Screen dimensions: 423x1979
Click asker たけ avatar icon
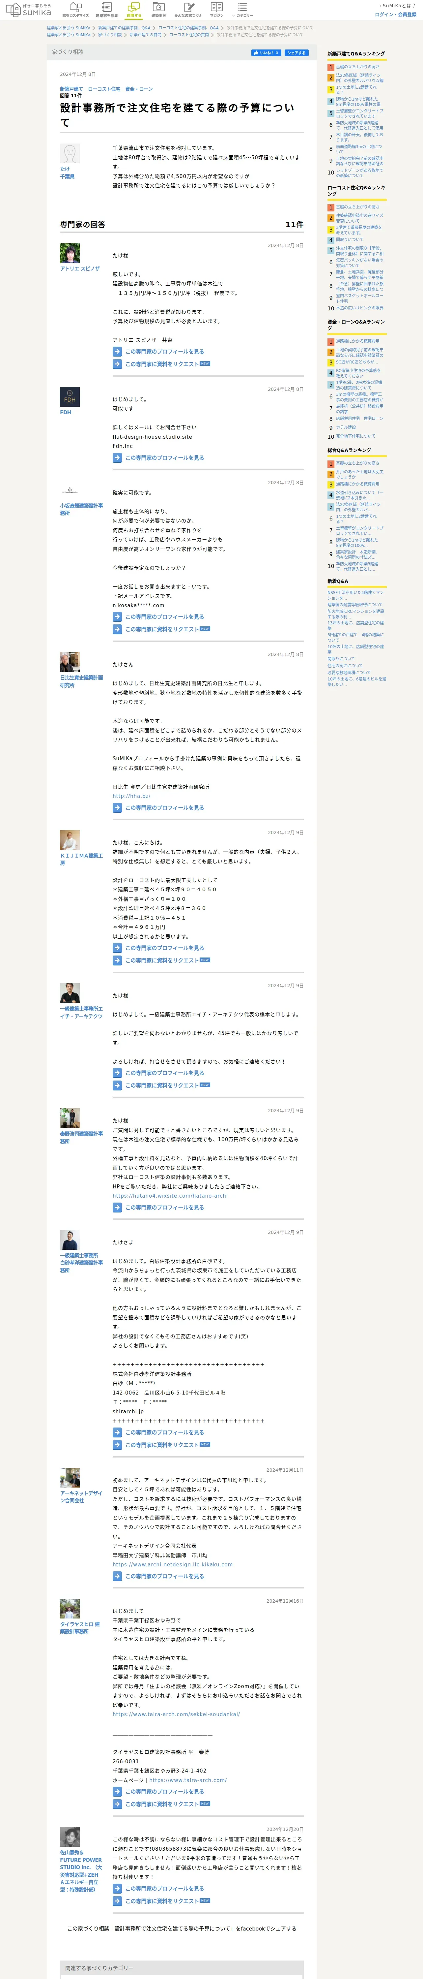tap(70, 154)
